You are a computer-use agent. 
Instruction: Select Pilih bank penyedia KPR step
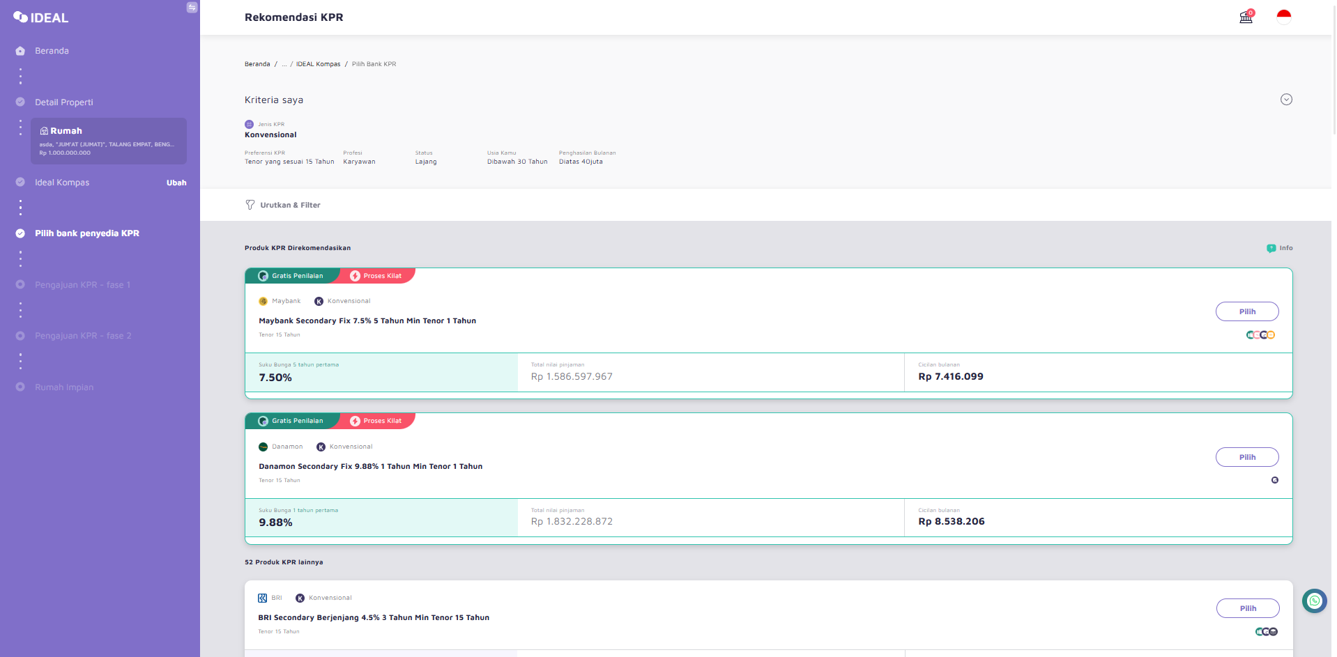pos(87,233)
